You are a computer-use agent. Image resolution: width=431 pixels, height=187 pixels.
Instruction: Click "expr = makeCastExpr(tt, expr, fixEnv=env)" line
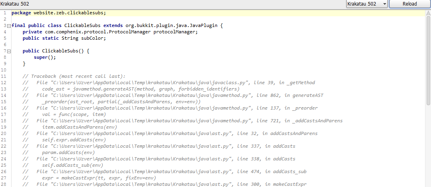pos(89,177)
